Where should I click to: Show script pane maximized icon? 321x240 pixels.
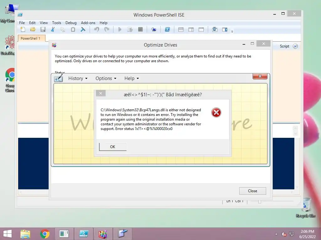point(201,30)
